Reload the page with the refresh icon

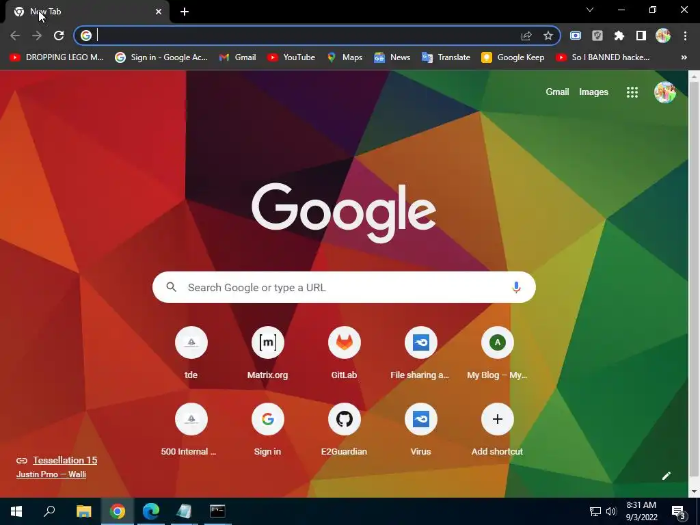[x=59, y=36]
